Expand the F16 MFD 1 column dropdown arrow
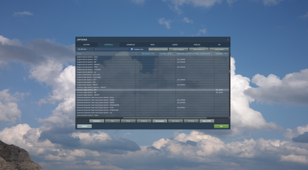Image resolution: width=308 pixels, height=170 pixels. pyautogui.click(x=174, y=54)
